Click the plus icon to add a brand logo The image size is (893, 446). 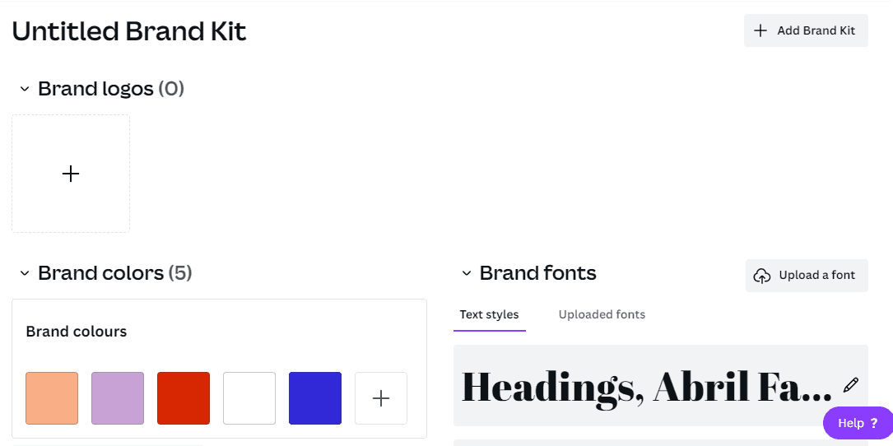click(71, 174)
